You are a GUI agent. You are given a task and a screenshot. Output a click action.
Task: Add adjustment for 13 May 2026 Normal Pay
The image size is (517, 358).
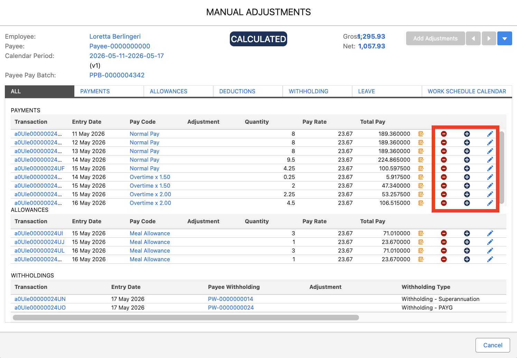tap(467, 151)
